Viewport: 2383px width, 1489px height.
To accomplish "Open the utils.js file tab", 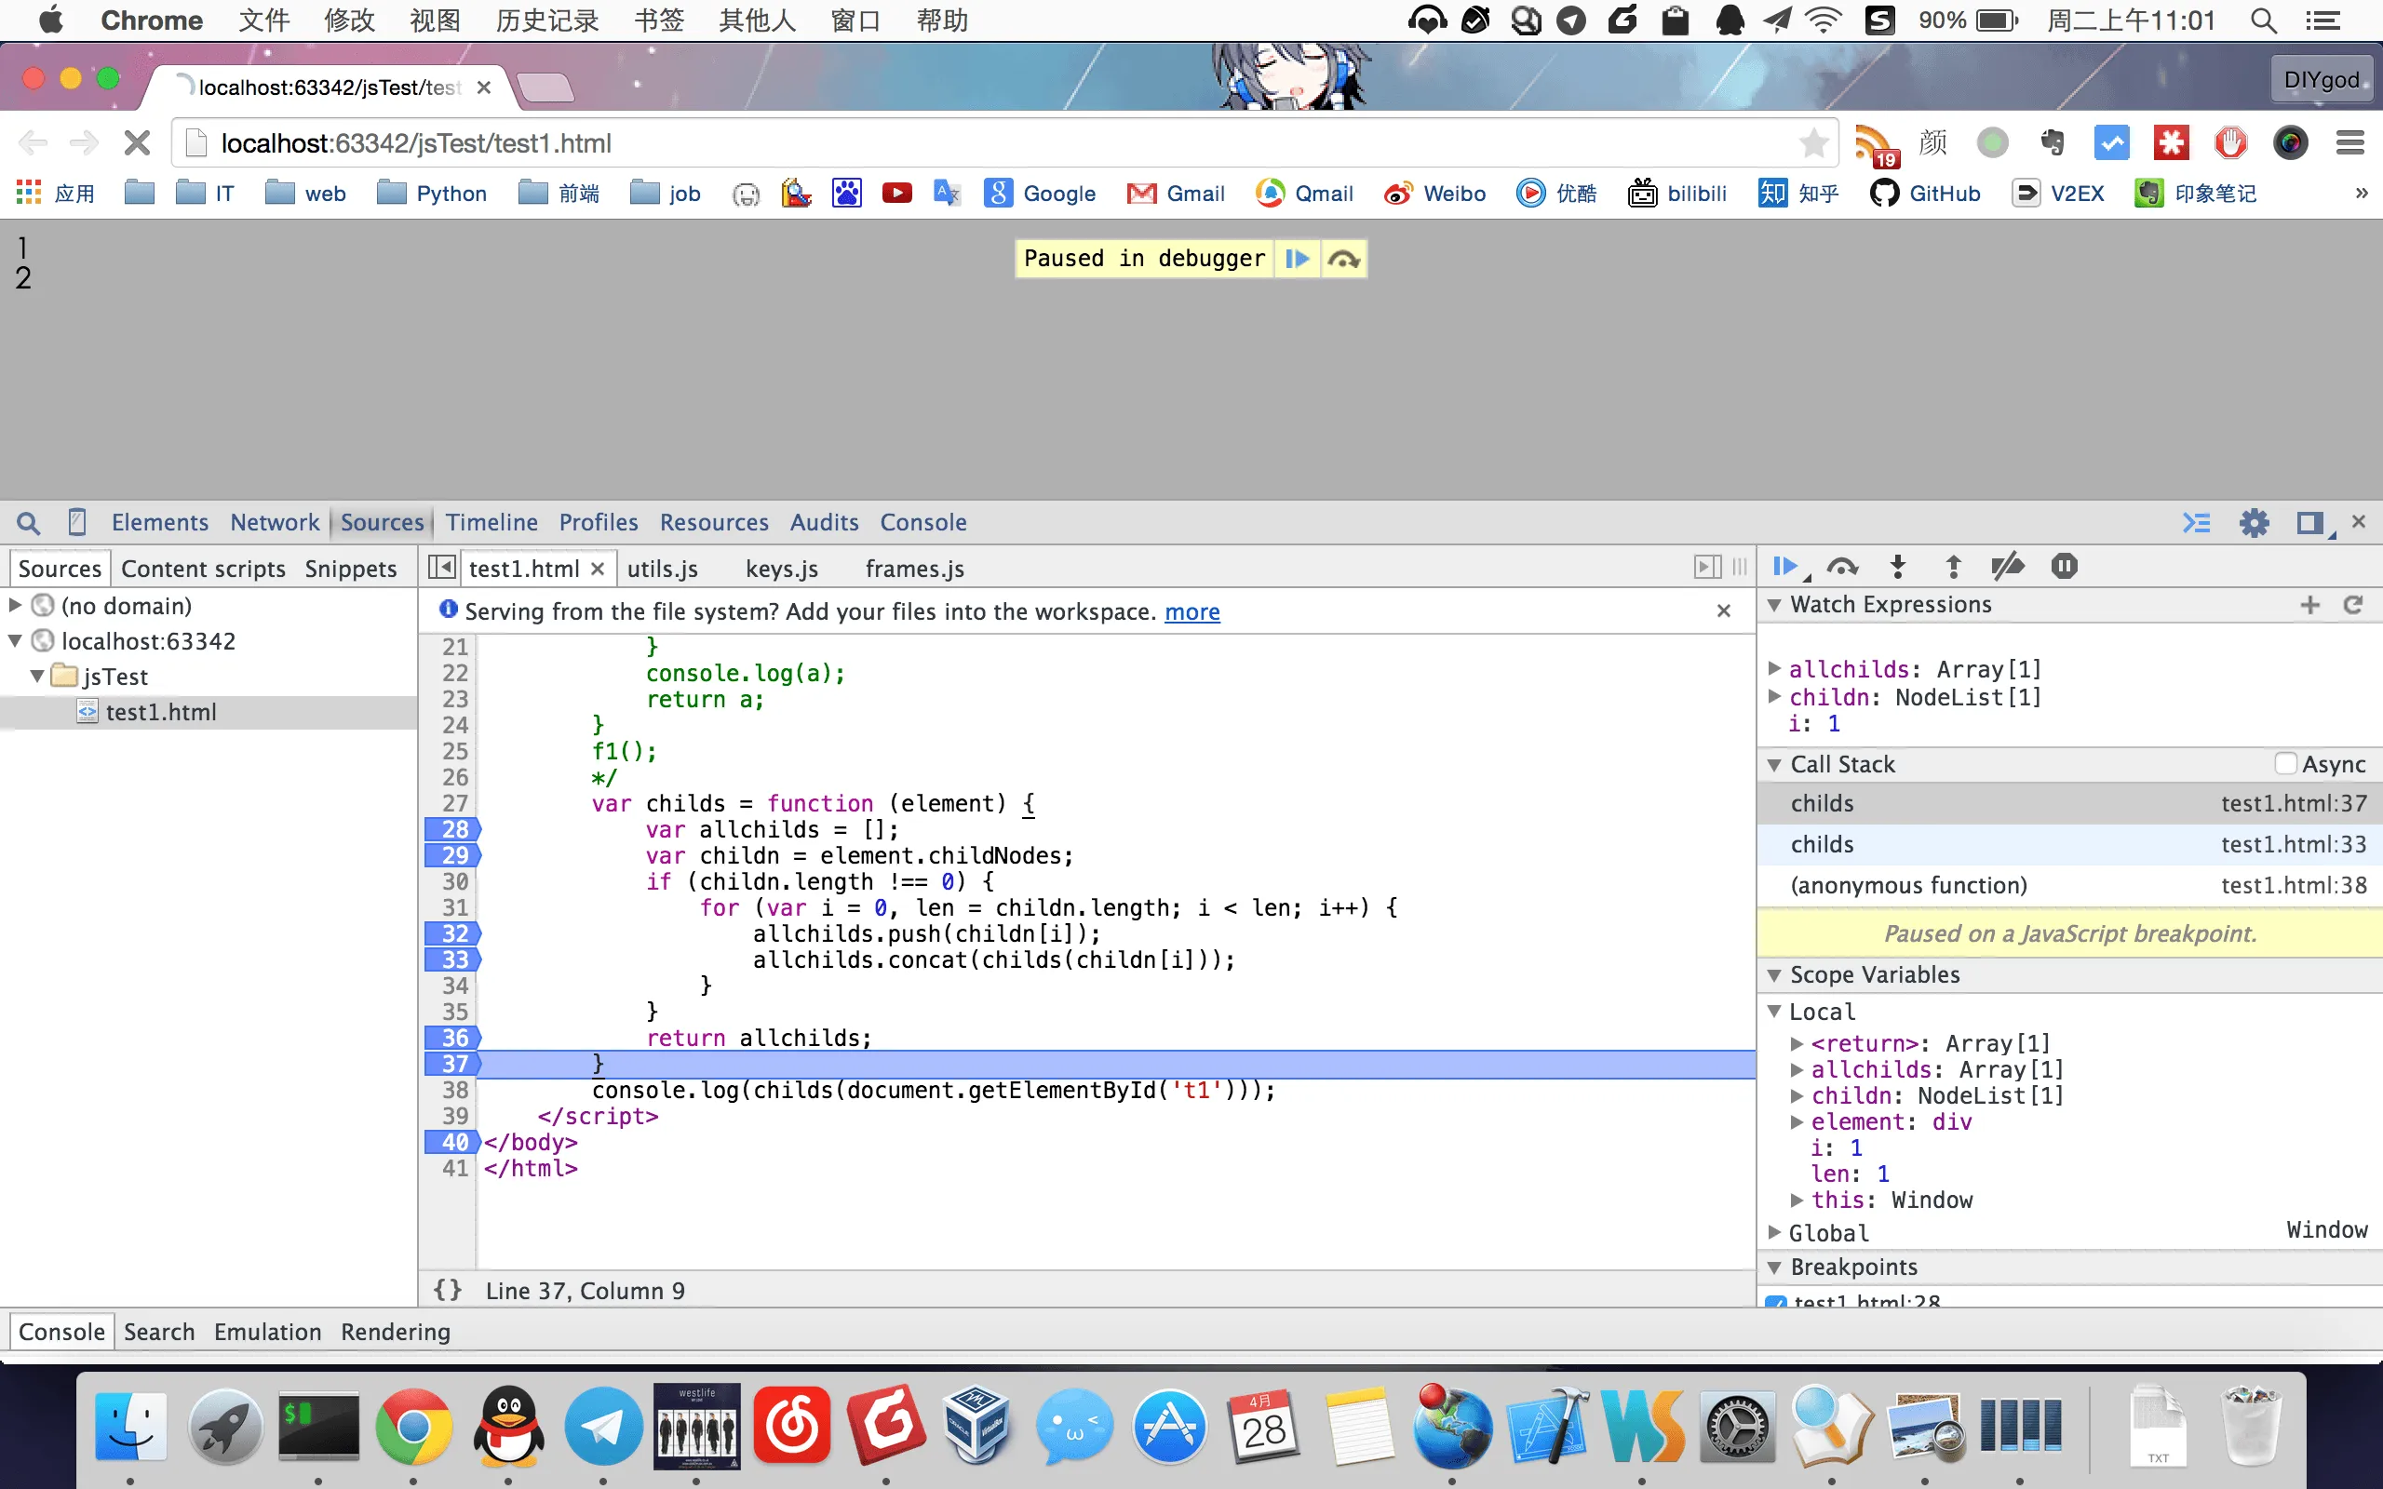I will (662, 570).
